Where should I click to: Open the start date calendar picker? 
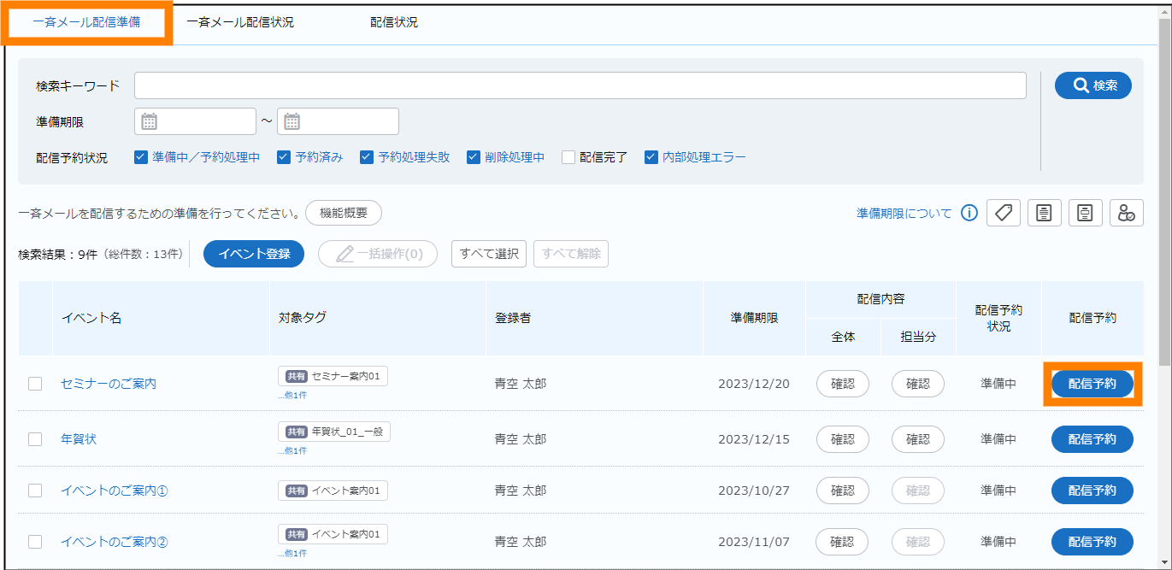pos(150,121)
